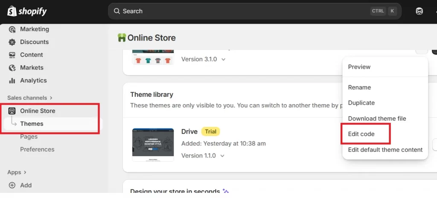Click the Markets globe icon
This screenshot has width=437, height=198.
pos(12,68)
